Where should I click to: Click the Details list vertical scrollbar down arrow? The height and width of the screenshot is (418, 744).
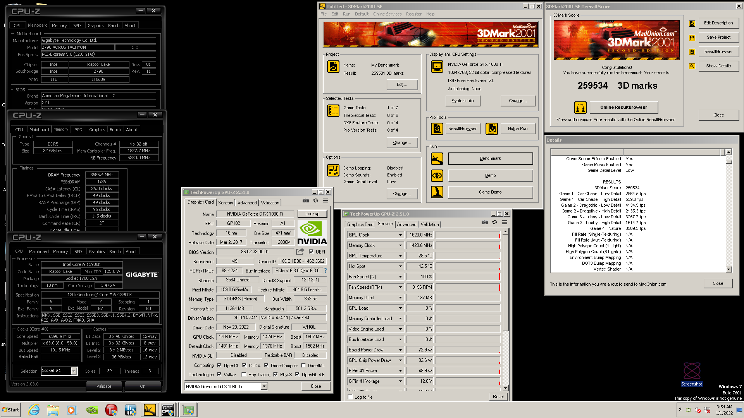click(728, 269)
